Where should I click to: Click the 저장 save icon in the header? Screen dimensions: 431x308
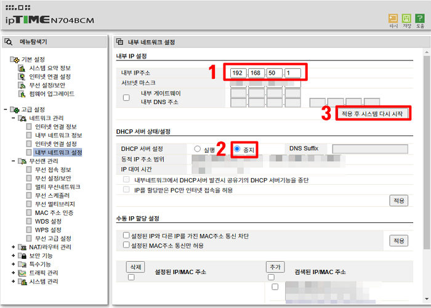(x=406, y=18)
